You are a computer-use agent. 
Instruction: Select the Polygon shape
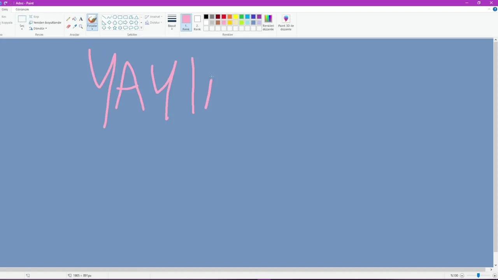(x=131, y=17)
